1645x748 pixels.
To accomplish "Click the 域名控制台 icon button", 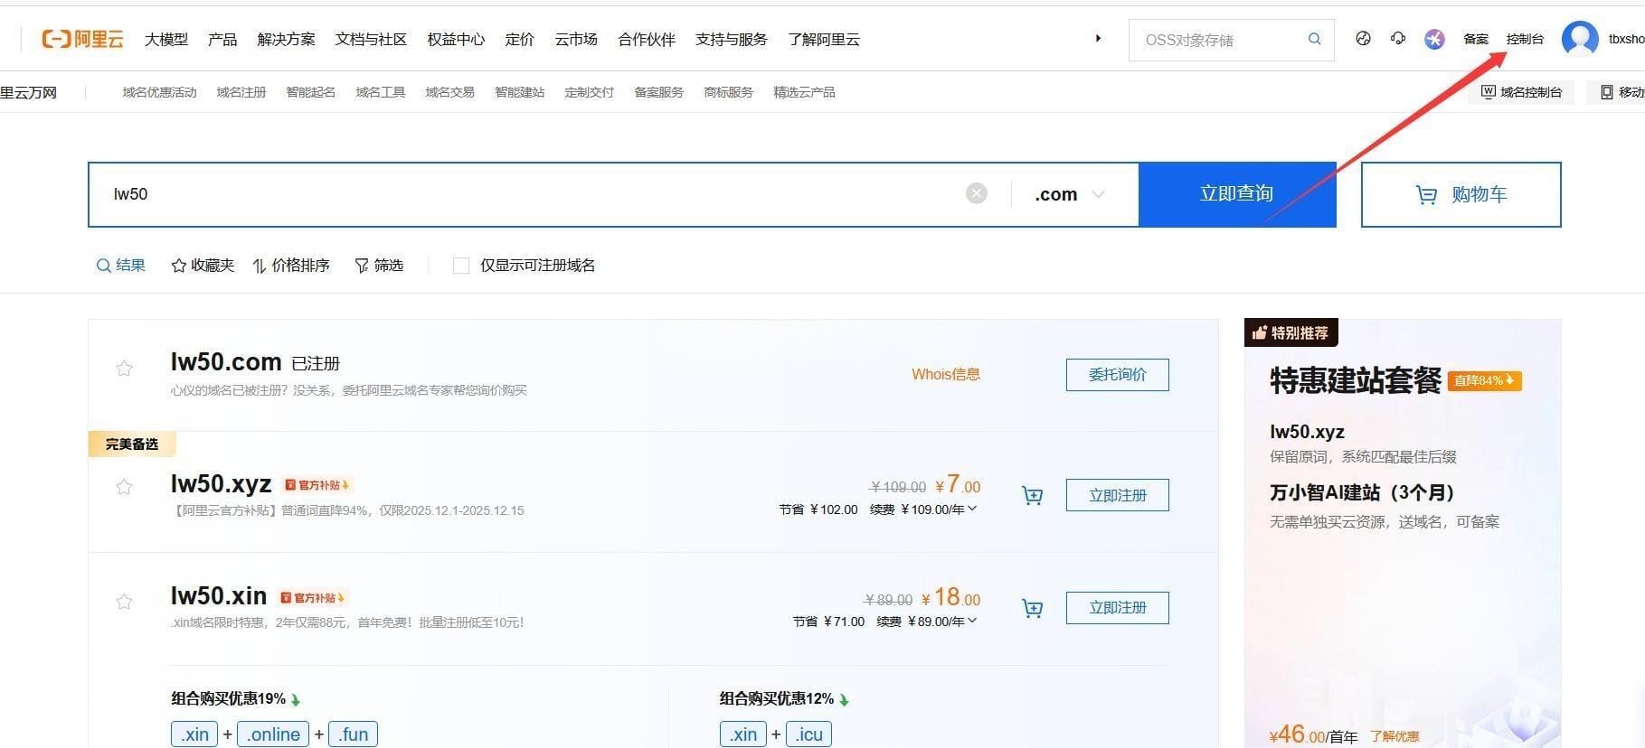I will (1521, 92).
